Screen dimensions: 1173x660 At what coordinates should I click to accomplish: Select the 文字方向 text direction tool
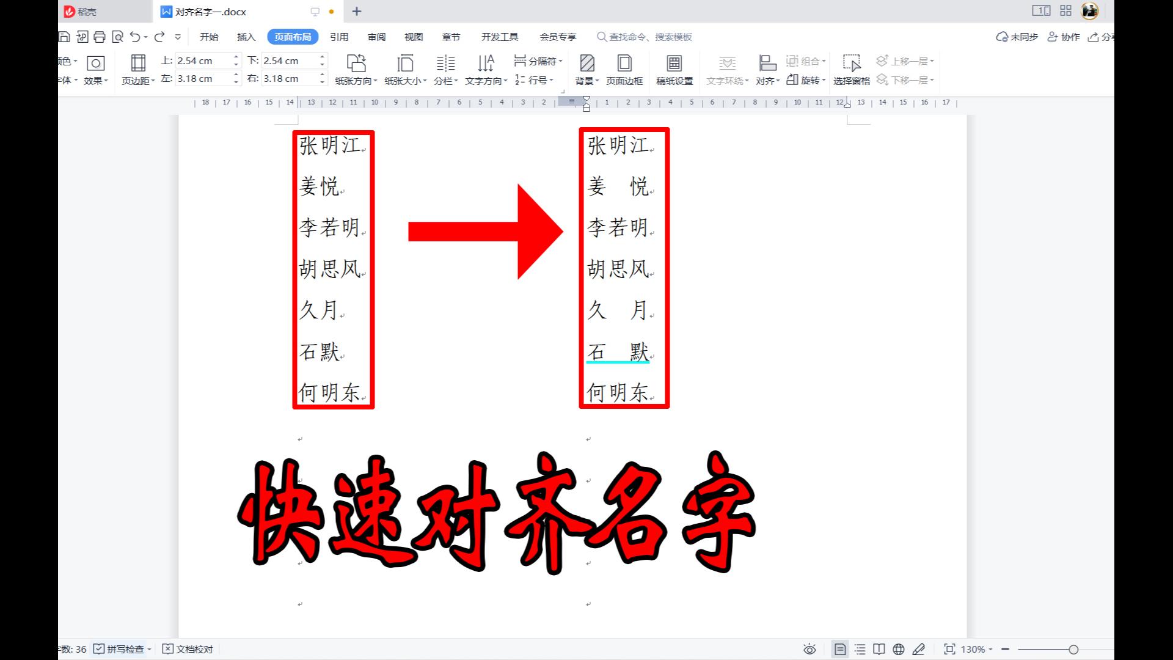pyautogui.click(x=485, y=69)
